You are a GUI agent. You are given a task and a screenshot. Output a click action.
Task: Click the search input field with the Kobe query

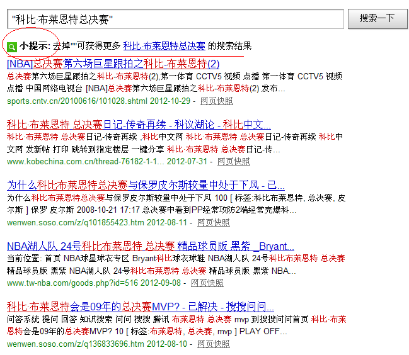pyautogui.click(x=175, y=19)
